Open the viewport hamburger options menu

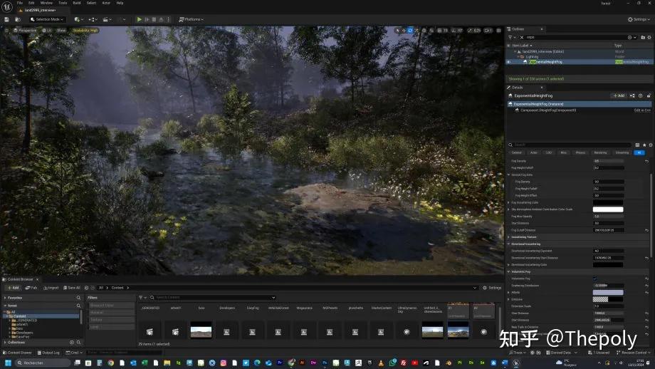coord(6,31)
